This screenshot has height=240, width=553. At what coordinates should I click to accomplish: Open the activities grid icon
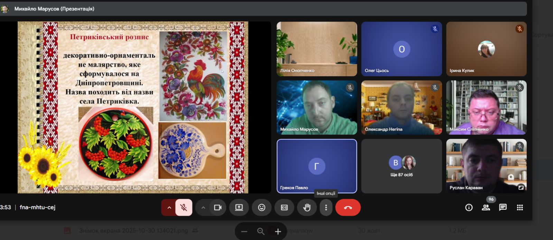tap(520, 208)
